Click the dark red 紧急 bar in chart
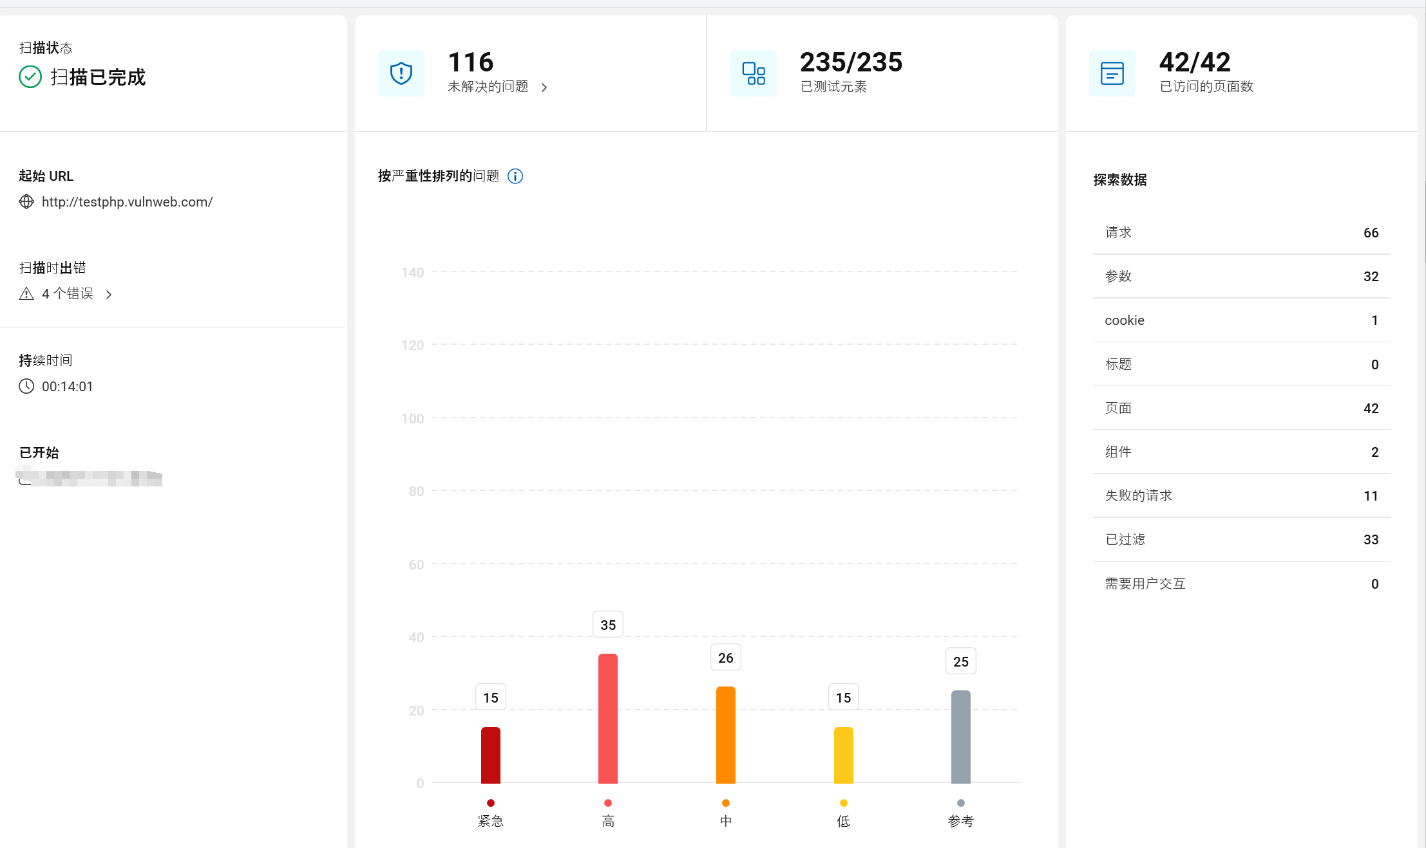Viewport: 1426px width, 848px height. pyautogui.click(x=491, y=755)
